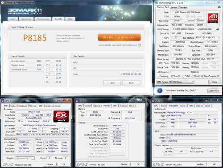Switch to the Professional tab in 3DMark 11
This screenshot has height=168, width=223.
click(43, 19)
